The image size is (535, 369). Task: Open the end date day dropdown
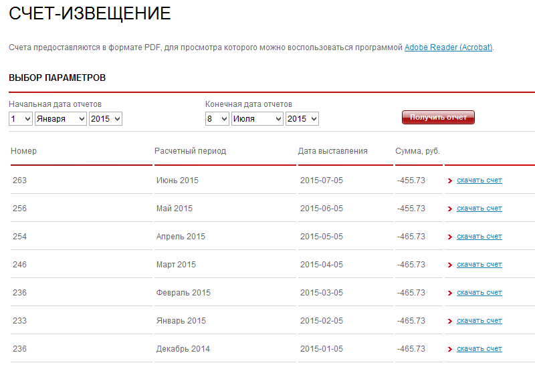point(217,118)
